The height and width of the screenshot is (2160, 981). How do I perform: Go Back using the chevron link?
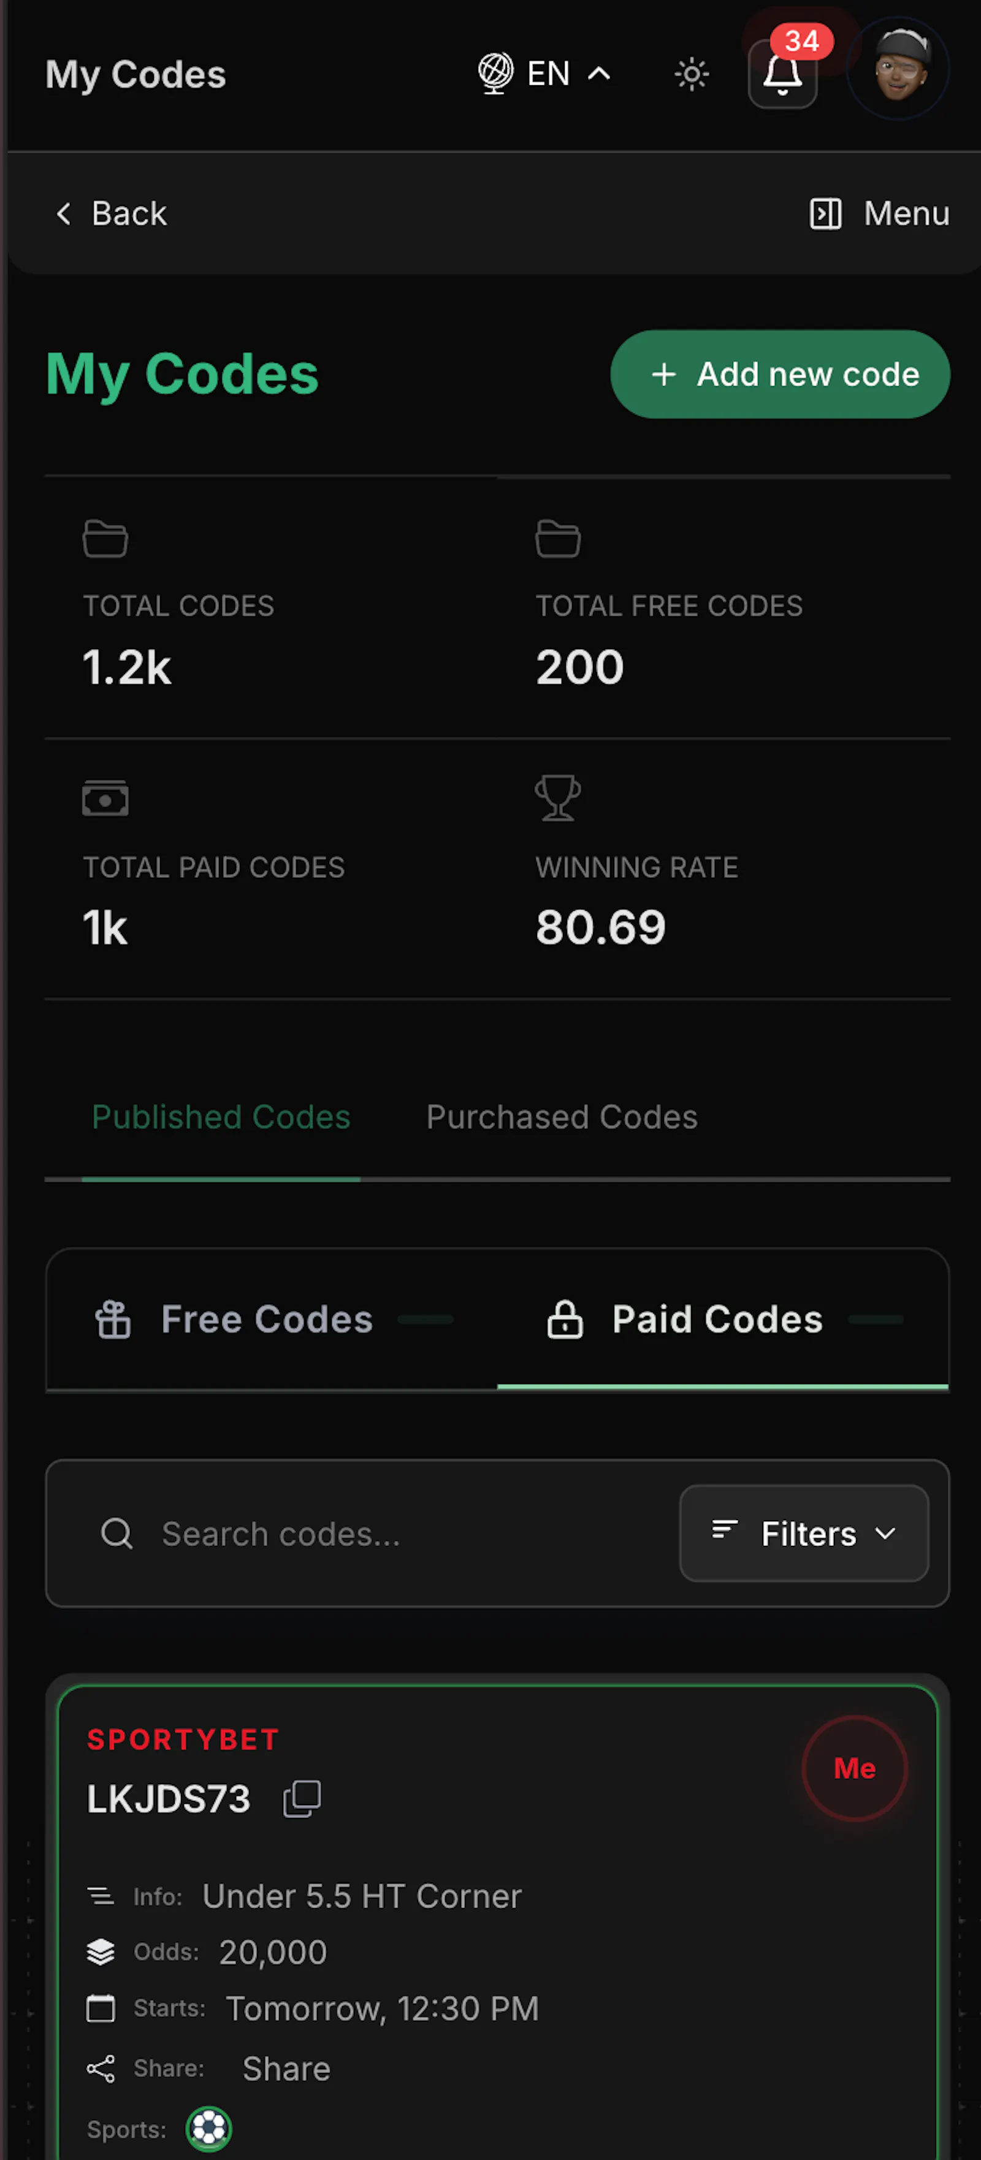(111, 213)
